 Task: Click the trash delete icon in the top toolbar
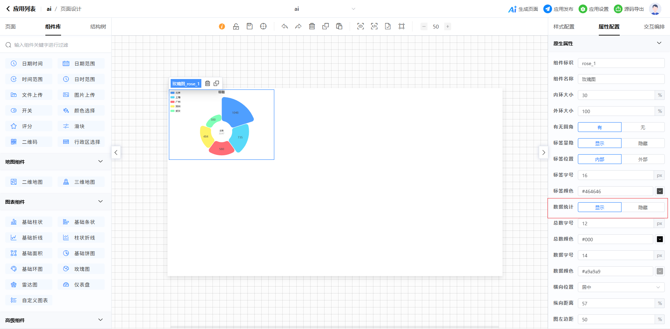[x=312, y=26]
